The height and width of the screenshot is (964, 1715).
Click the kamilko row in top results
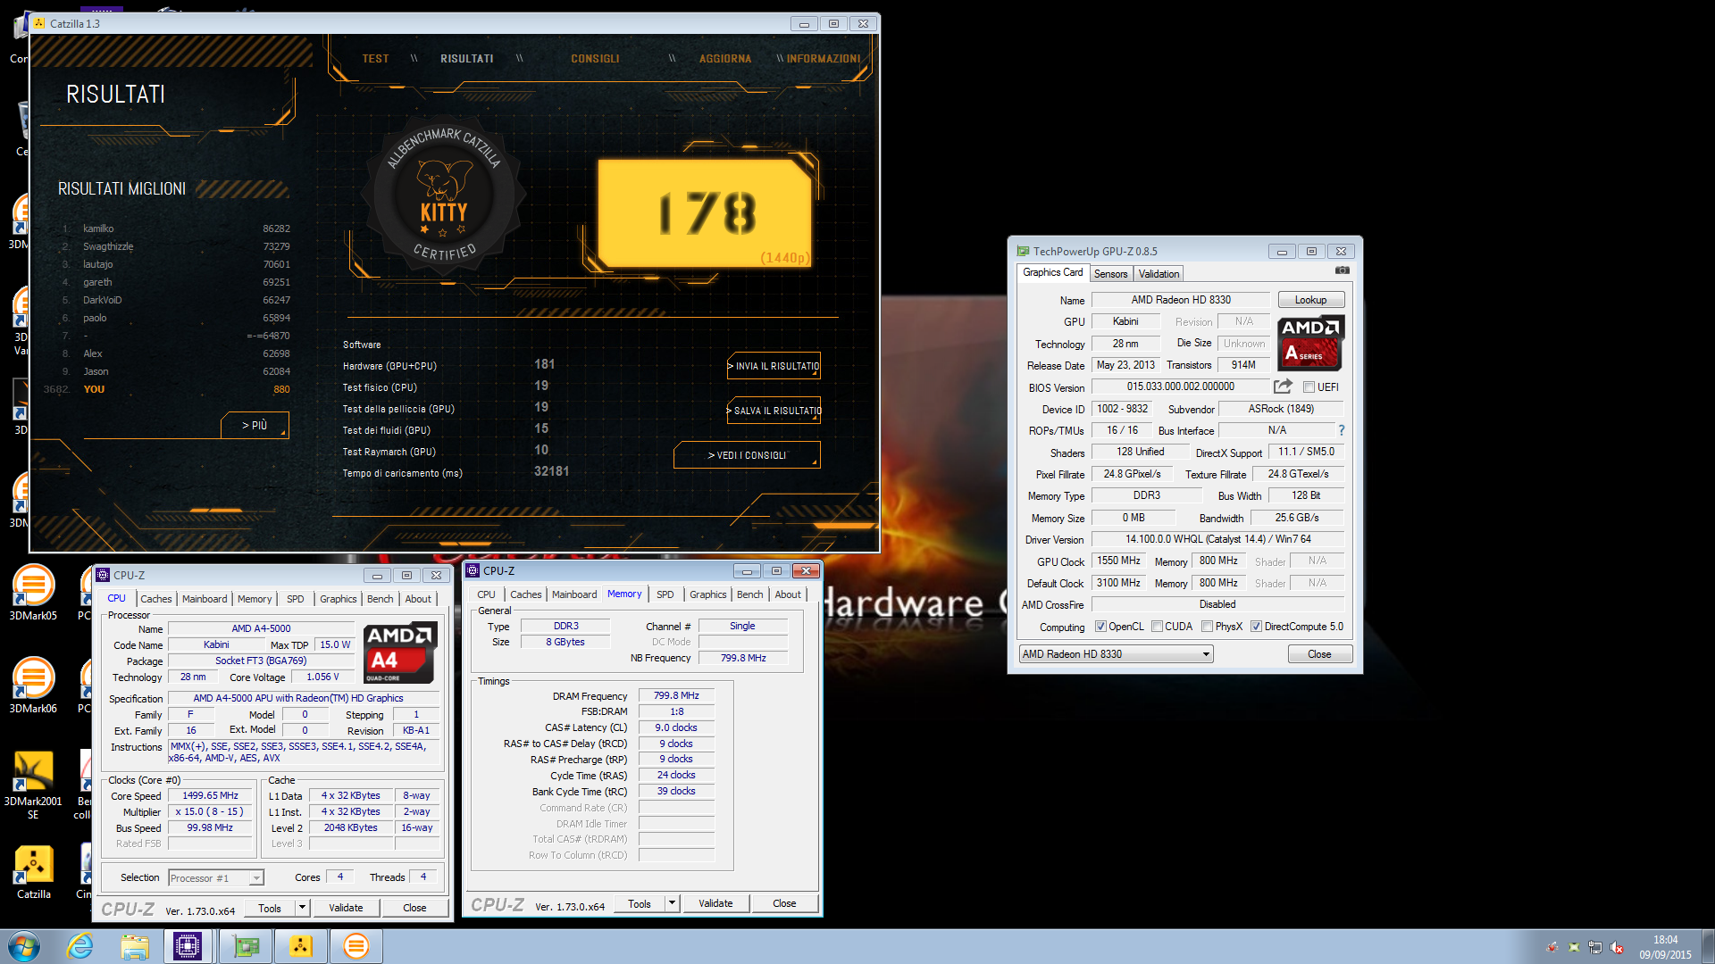click(x=176, y=229)
